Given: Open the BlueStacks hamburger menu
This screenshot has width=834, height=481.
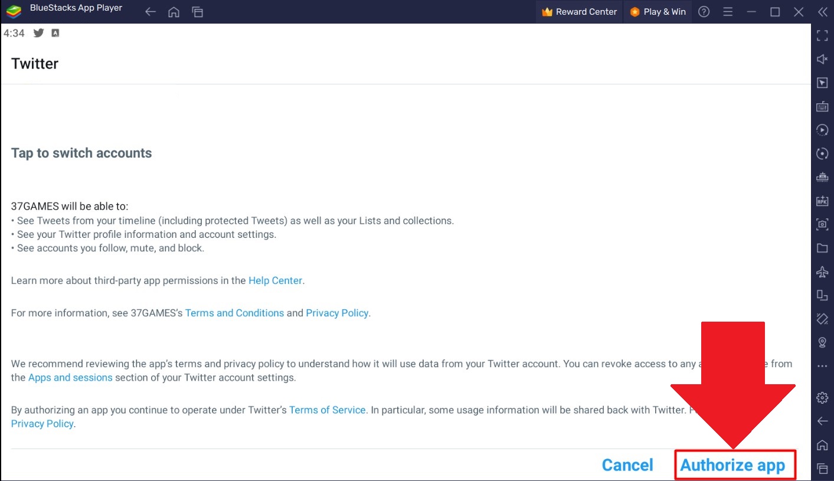Looking at the screenshot, I should [x=728, y=12].
